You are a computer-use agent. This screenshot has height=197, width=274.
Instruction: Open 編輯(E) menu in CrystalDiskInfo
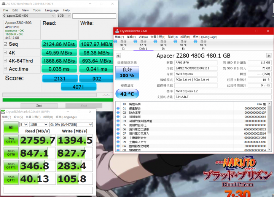pyautogui.click(x=131, y=37)
